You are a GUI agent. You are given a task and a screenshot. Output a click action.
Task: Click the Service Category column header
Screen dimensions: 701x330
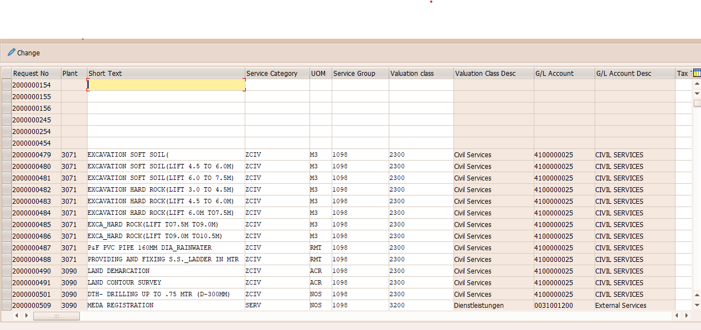pos(277,74)
